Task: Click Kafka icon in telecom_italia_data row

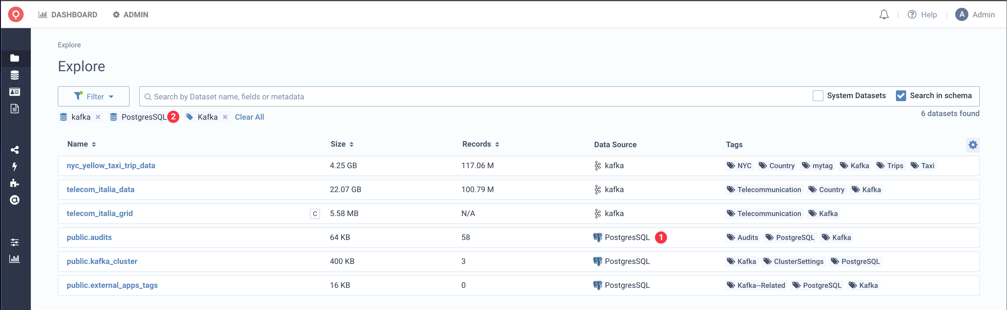Action: click(597, 190)
